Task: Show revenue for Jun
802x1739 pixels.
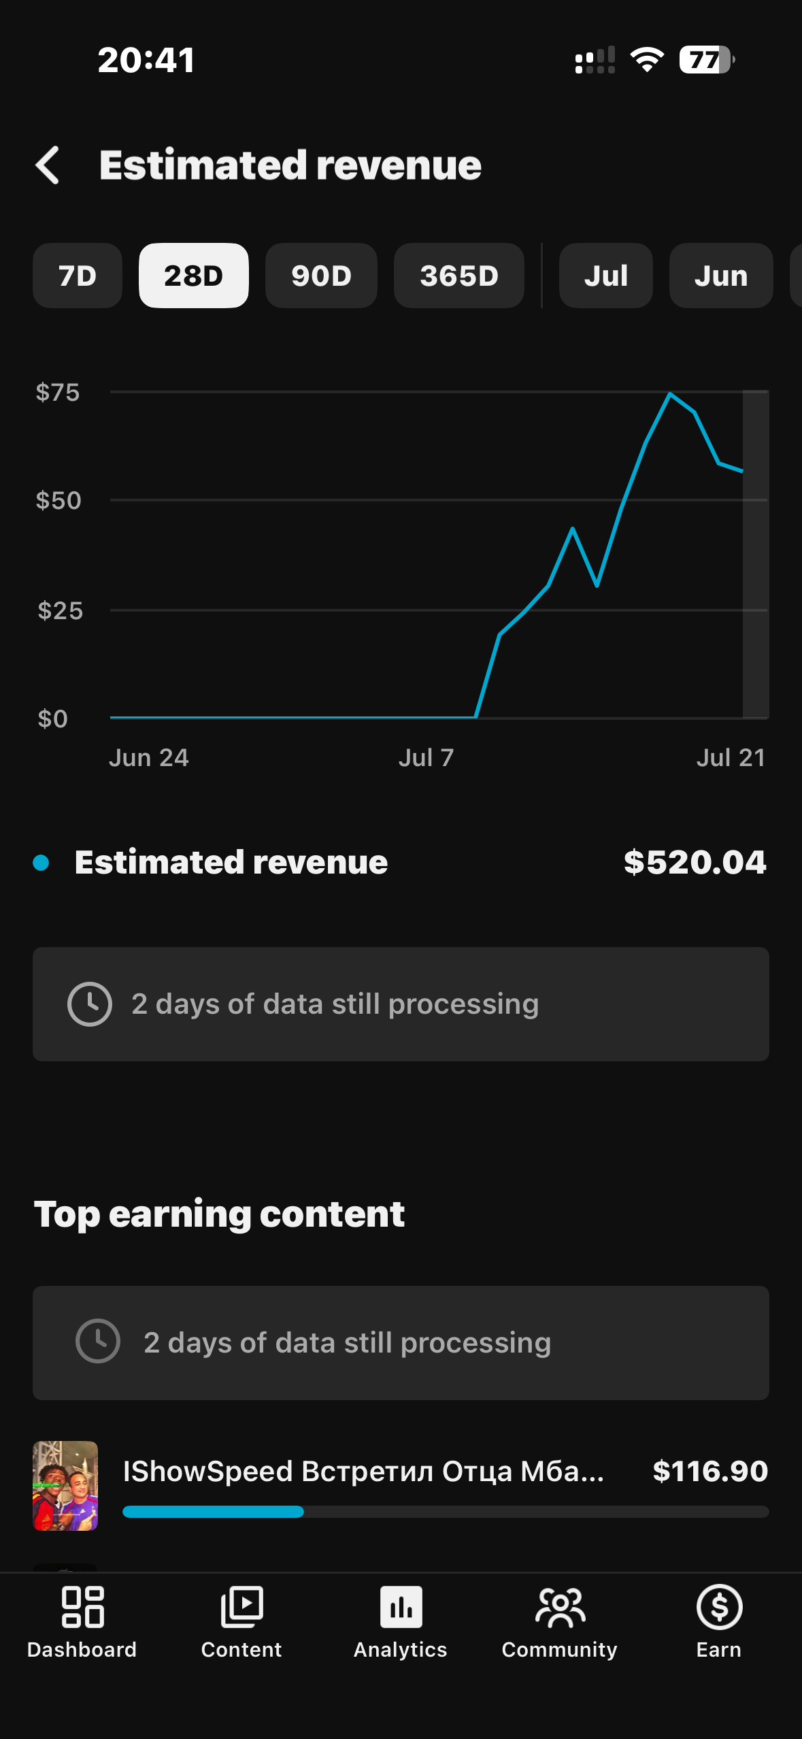Action: [x=721, y=276]
